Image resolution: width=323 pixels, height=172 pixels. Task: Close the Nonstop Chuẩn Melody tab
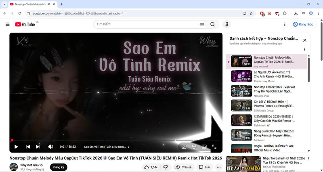(54, 4)
